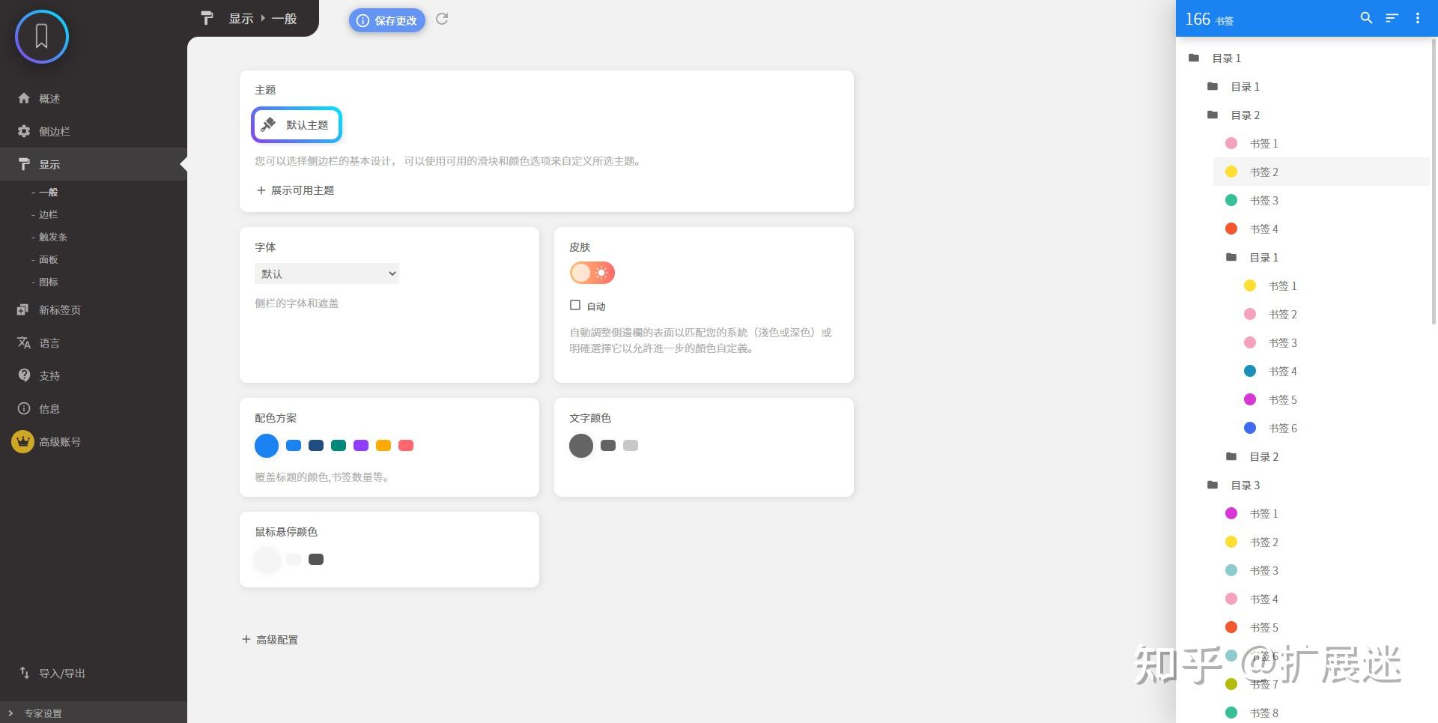Open the three-dot menu in bookmarks panel

pos(1417,18)
